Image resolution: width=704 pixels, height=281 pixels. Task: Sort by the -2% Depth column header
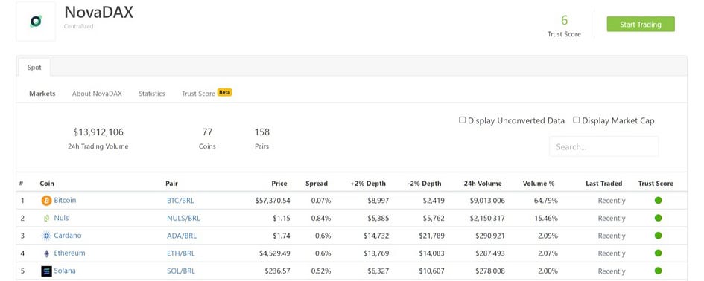click(425, 184)
